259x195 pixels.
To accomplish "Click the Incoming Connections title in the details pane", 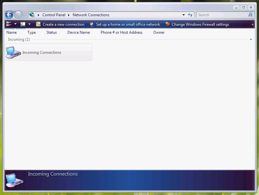I will tap(53, 174).
